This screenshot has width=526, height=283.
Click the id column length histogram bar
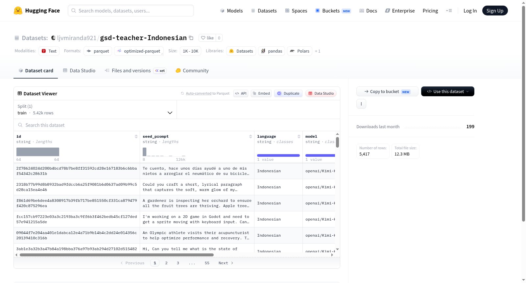[38, 152]
